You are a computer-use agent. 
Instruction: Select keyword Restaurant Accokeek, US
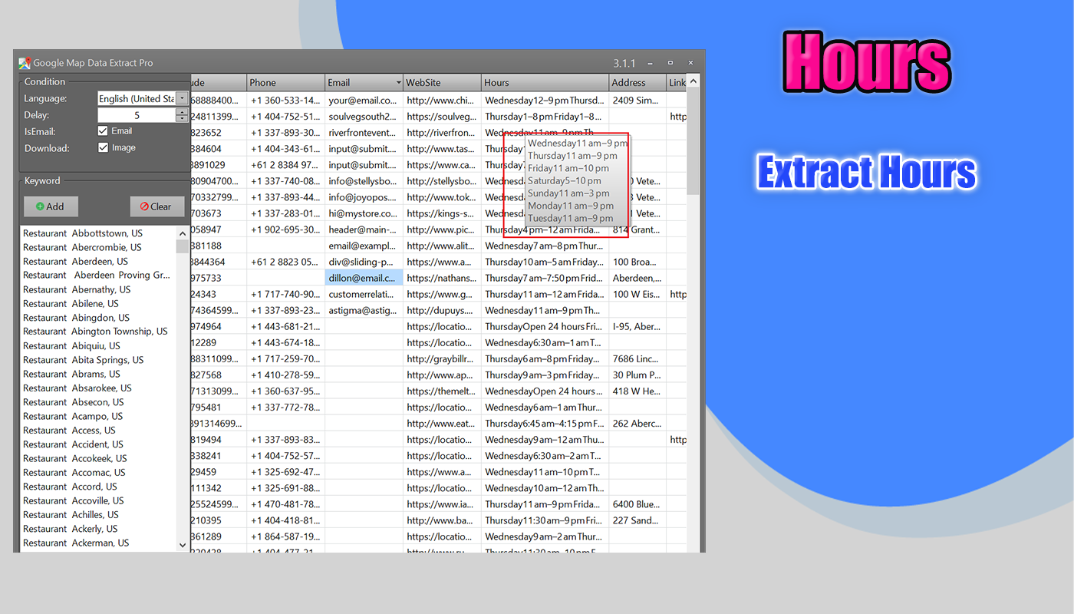[74, 458]
